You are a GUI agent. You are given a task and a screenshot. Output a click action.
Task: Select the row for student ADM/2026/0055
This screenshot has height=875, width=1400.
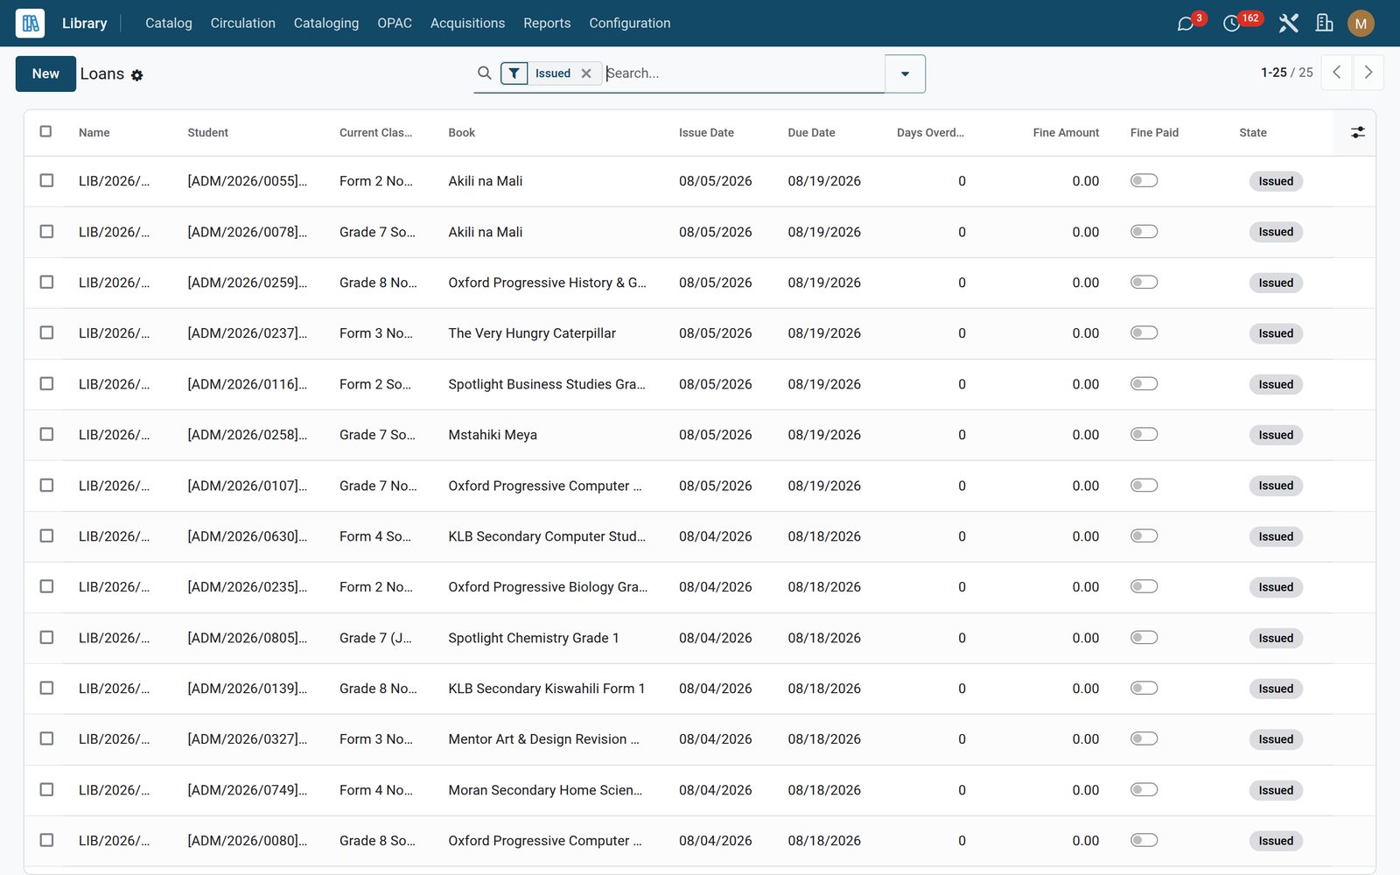click(x=46, y=180)
